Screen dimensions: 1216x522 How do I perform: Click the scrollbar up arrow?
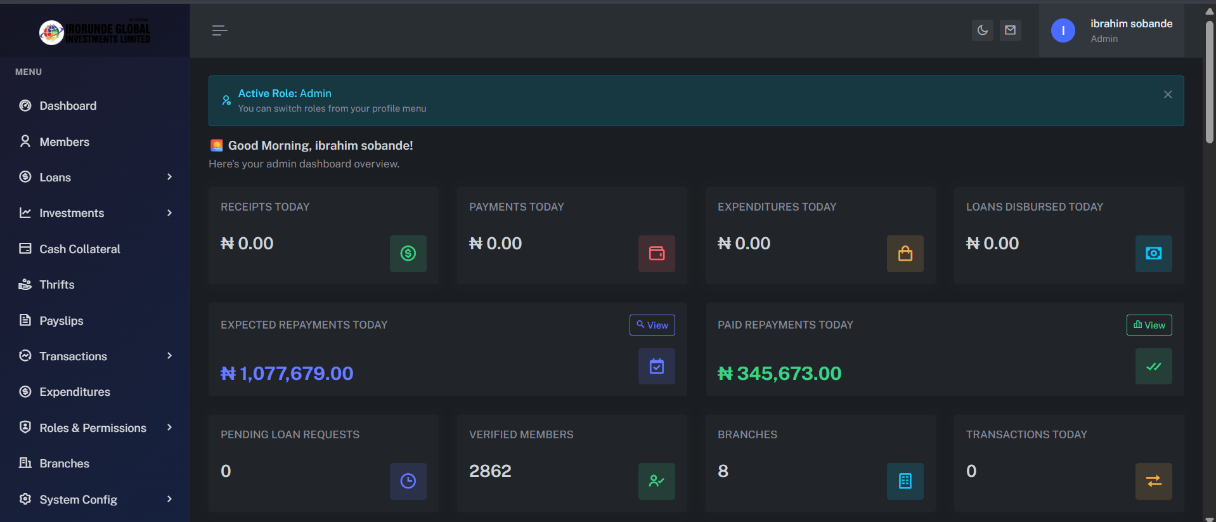tap(1210, 11)
